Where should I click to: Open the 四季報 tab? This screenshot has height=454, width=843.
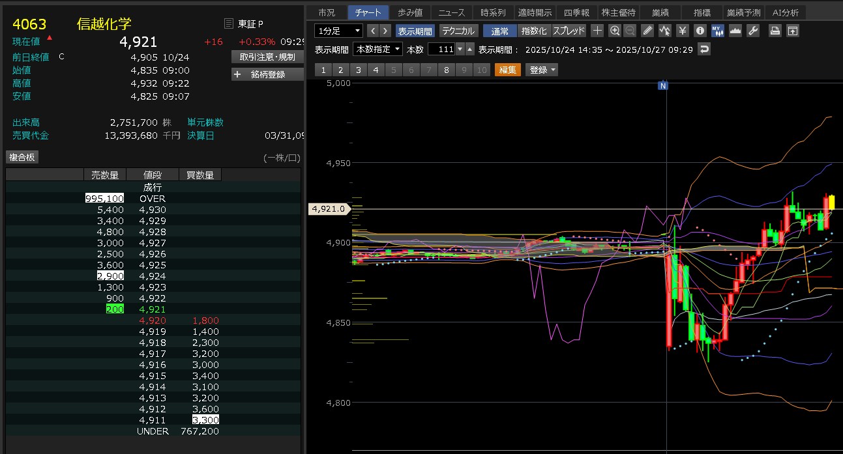click(x=576, y=12)
